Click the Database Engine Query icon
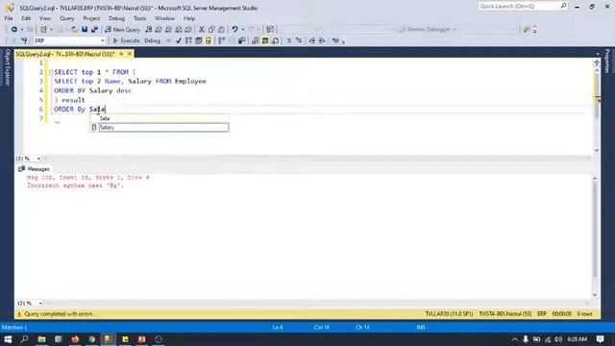The image size is (615, 346). click(149, 30)
